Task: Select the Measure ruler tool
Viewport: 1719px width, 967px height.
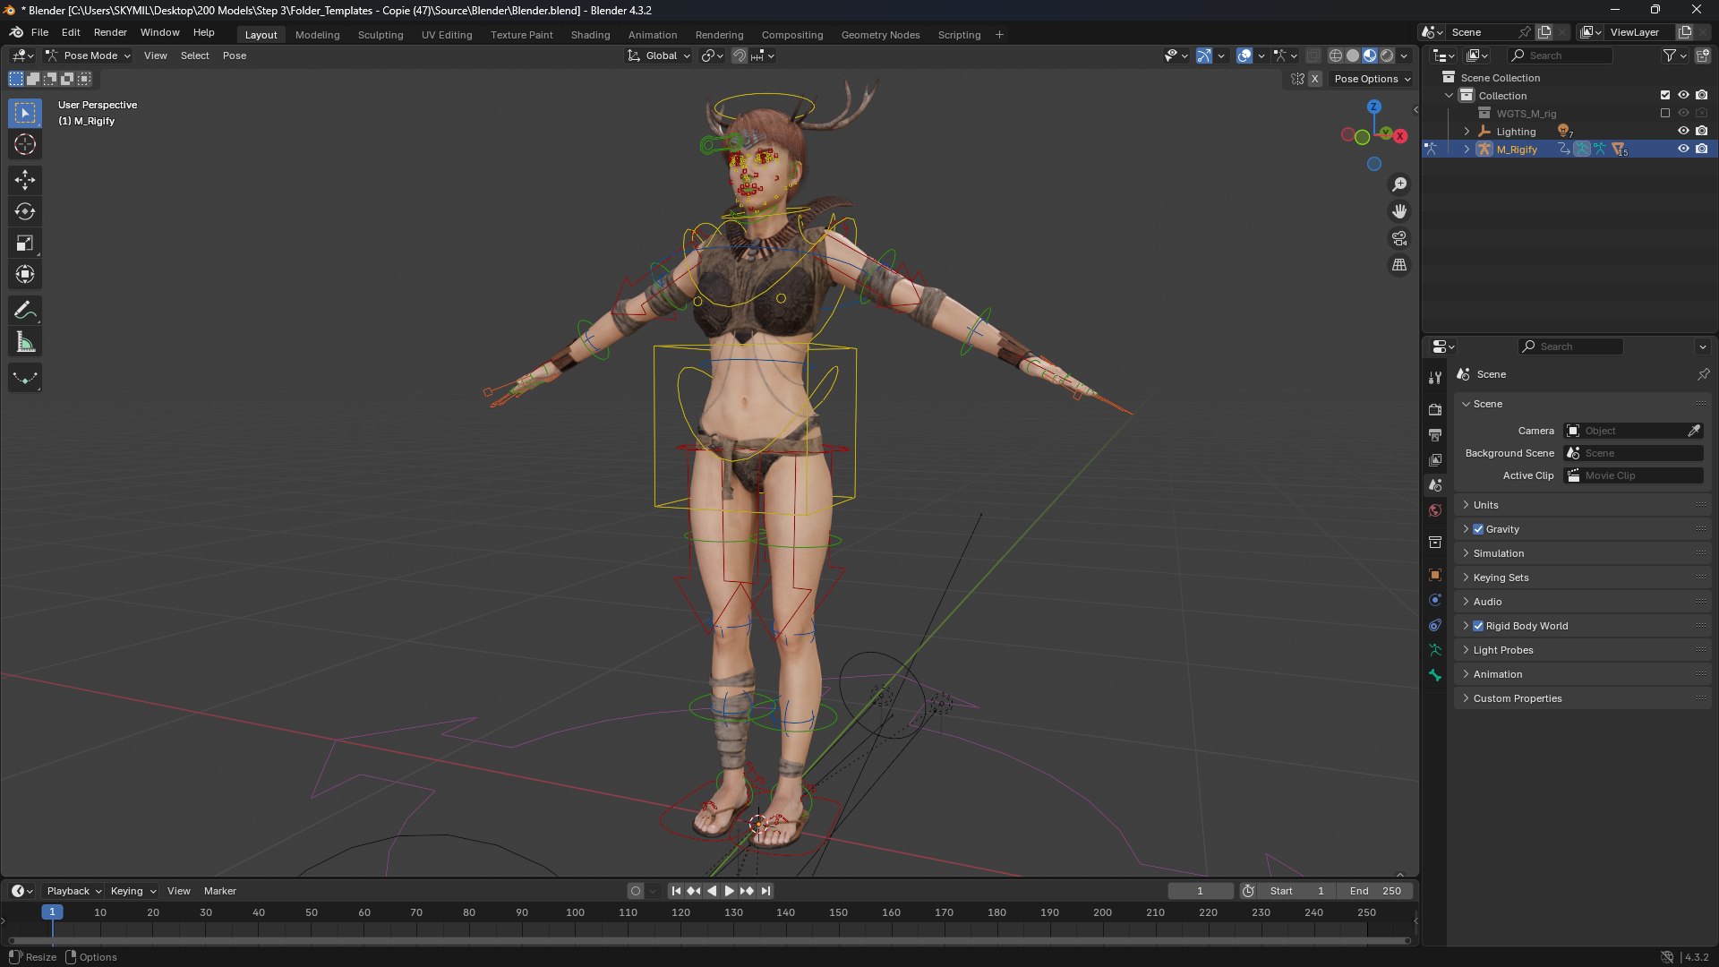Action: pyautogui.click(x=25, y=342)
